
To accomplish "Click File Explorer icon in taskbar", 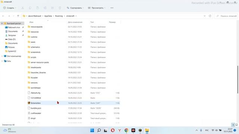I will pyautogui.click(x=147, y=130).
